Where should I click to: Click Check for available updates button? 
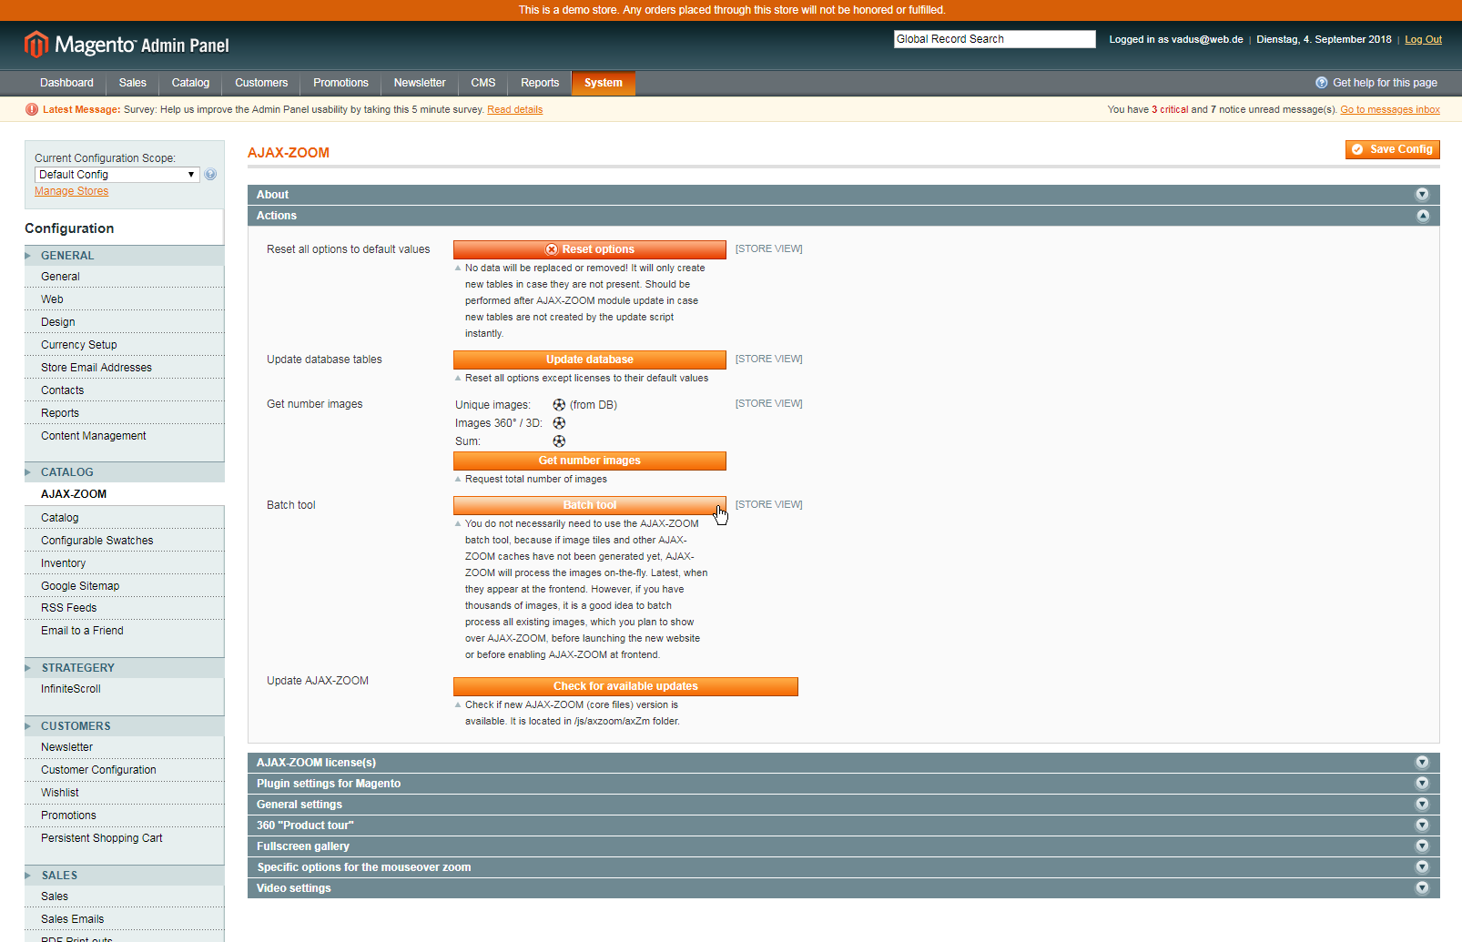coord(625,686)
